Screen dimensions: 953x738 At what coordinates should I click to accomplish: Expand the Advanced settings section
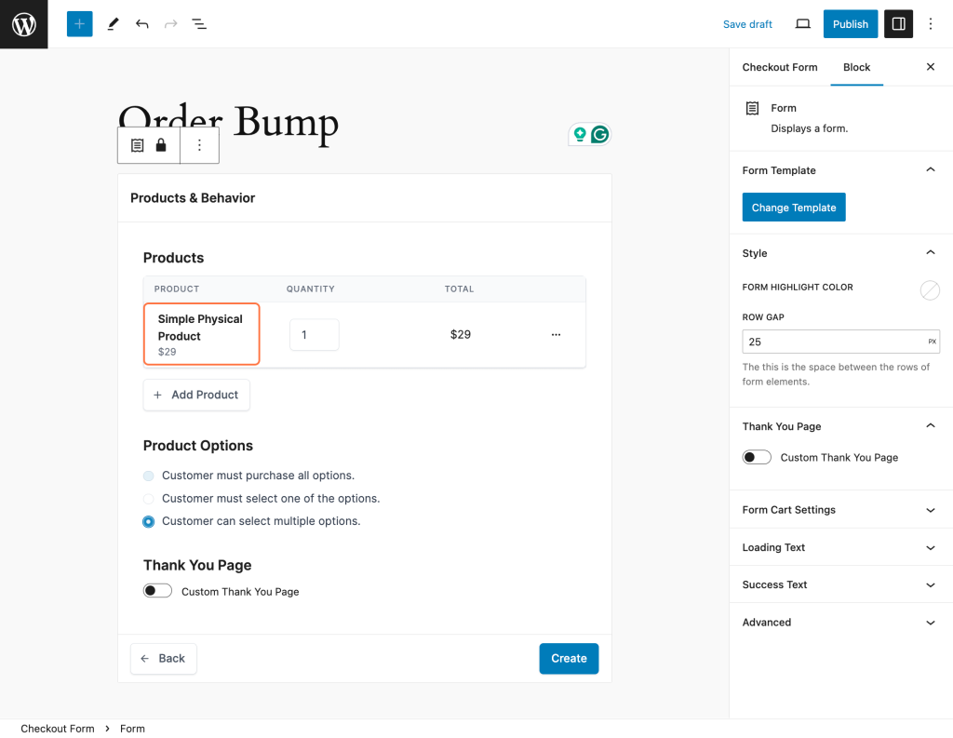[839, 623]
